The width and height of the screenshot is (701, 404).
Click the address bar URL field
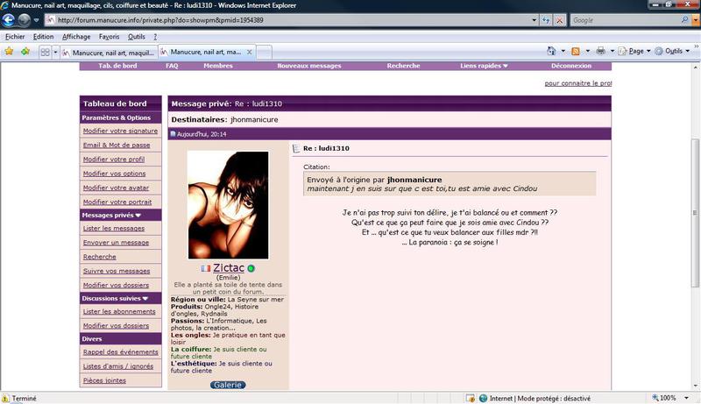[x=289, y=19]
